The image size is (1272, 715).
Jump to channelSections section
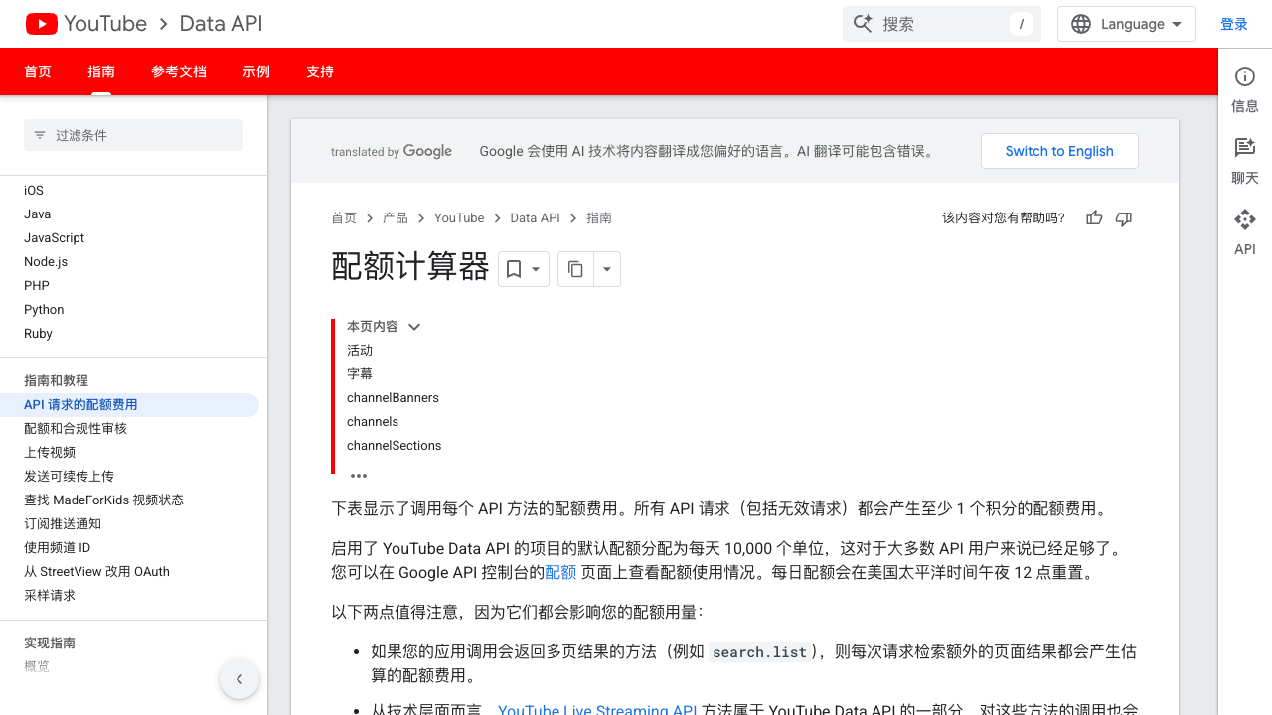(395, 446)
